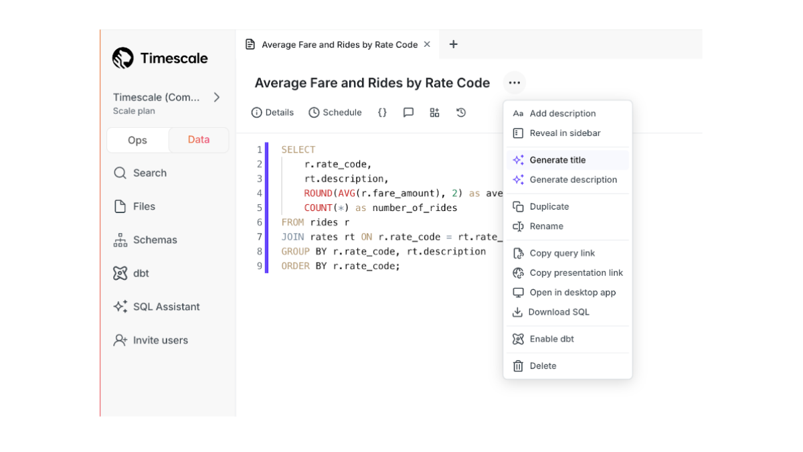Expand the Timescale project chevron

click(x=216, y=97)
